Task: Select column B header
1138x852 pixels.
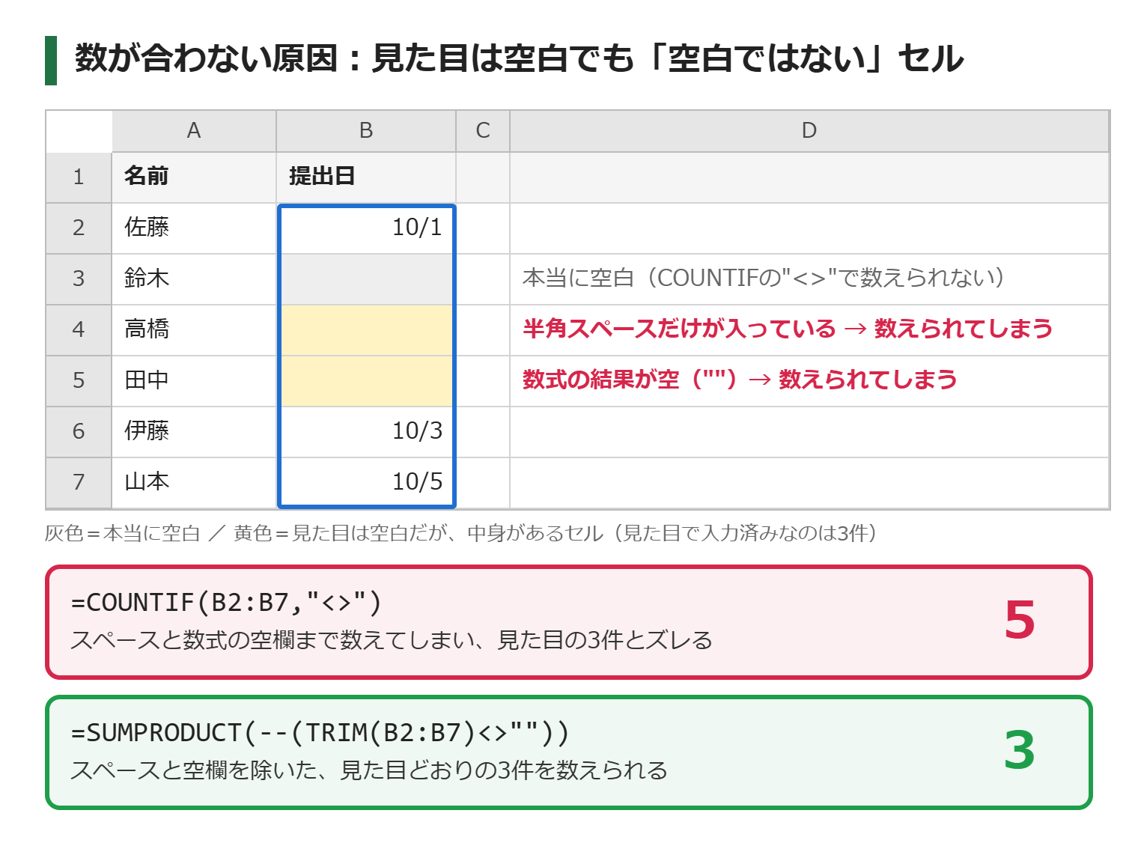Action: pyautogui.click(x=366, y=131)
